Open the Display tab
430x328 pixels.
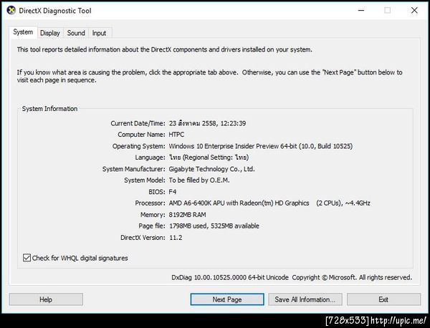click(x=50, y=33)
